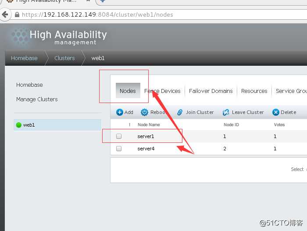
Task: Click the green status dot for web1
Action: (x=19, y=125)
